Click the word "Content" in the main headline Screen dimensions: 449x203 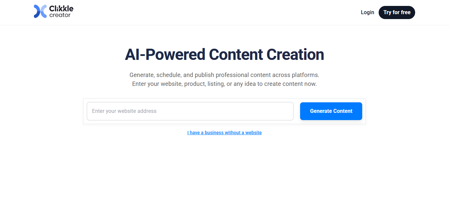[236, 55]
